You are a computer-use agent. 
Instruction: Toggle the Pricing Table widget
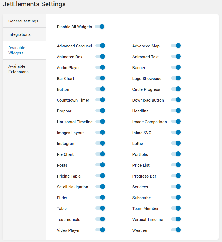click(x=100, y=176)
